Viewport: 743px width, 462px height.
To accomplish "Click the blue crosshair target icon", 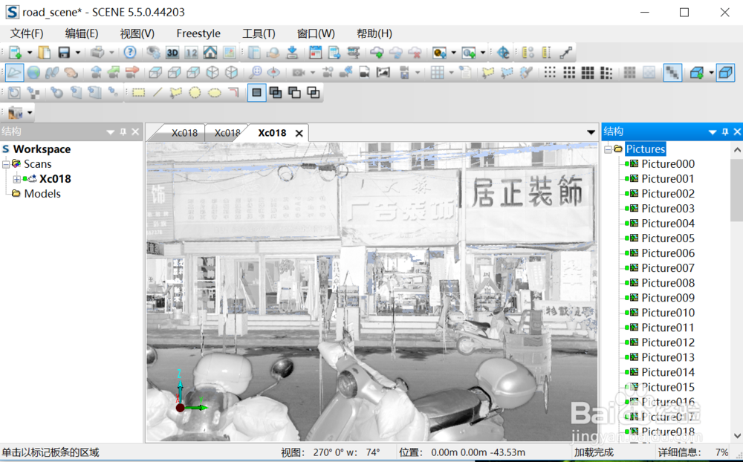I will (x=503, y=53).
